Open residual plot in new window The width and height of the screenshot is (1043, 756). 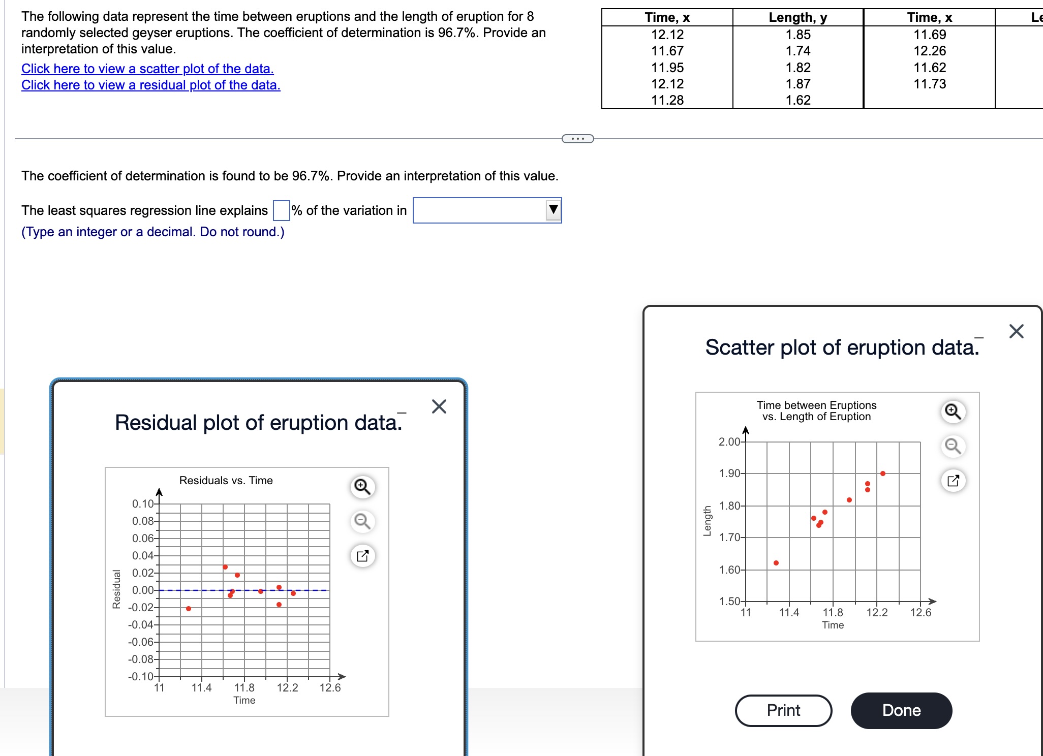click(x=362, y=556)
